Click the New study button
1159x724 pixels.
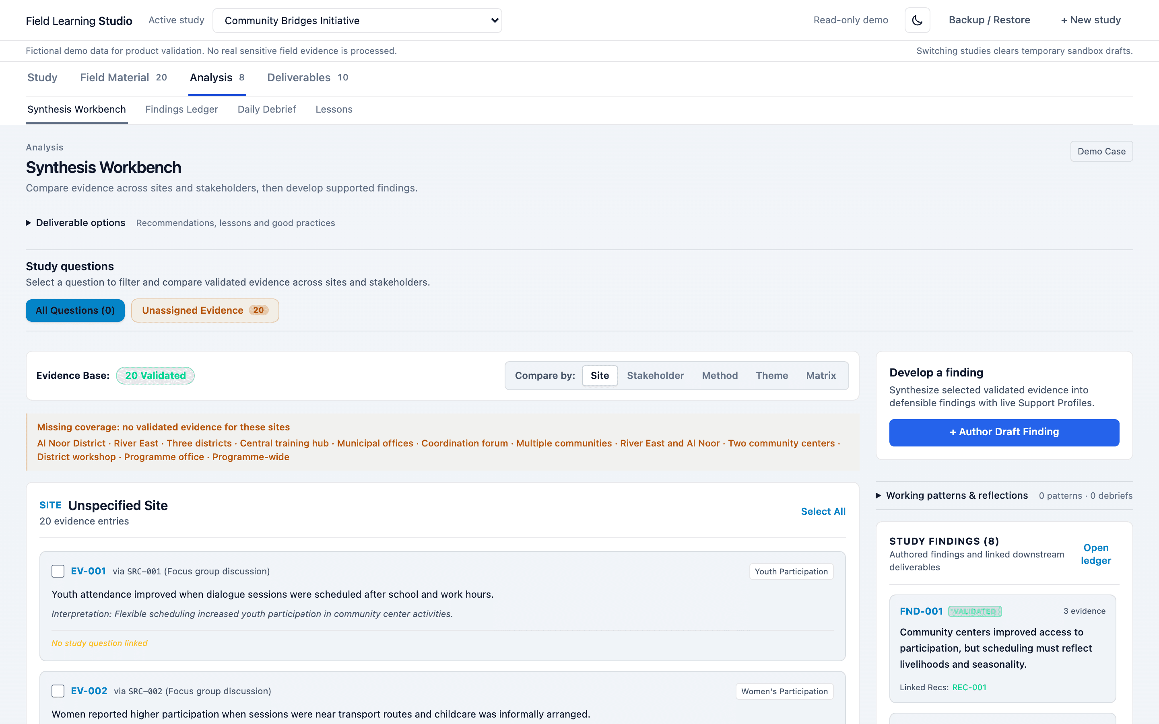pyautogui.click(x=1091, y=20)
